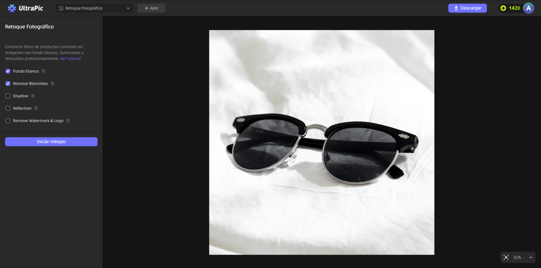Click the green add-credits plus icon

coord(503,8)
